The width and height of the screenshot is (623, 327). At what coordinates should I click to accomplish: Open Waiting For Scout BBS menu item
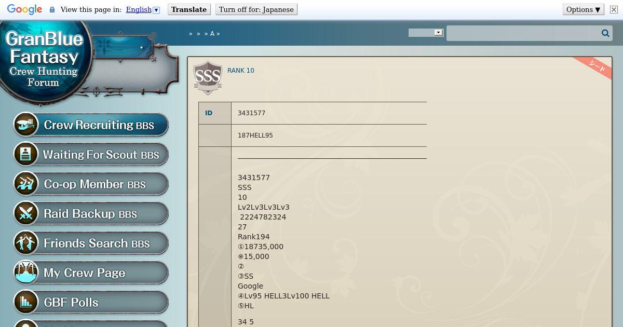91,154
